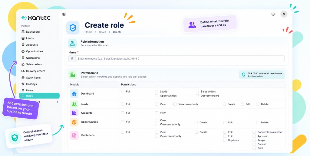The width and height of the screenshot is (310, 156).
Task: Tick Full for the Quotations module
Action: tap(123, 132)
